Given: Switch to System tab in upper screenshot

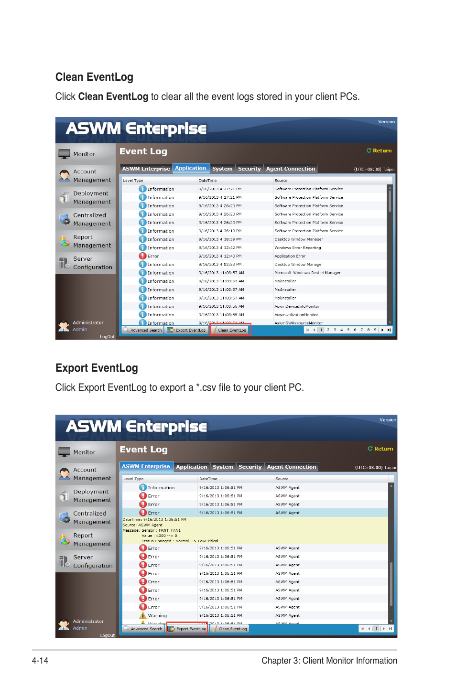Looking at the screenshot, I should (x=222, y=169).
